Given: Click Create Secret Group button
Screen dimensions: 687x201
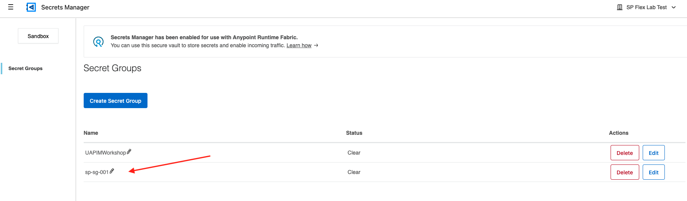Looking at the screenshot, I should pos(115,100).
